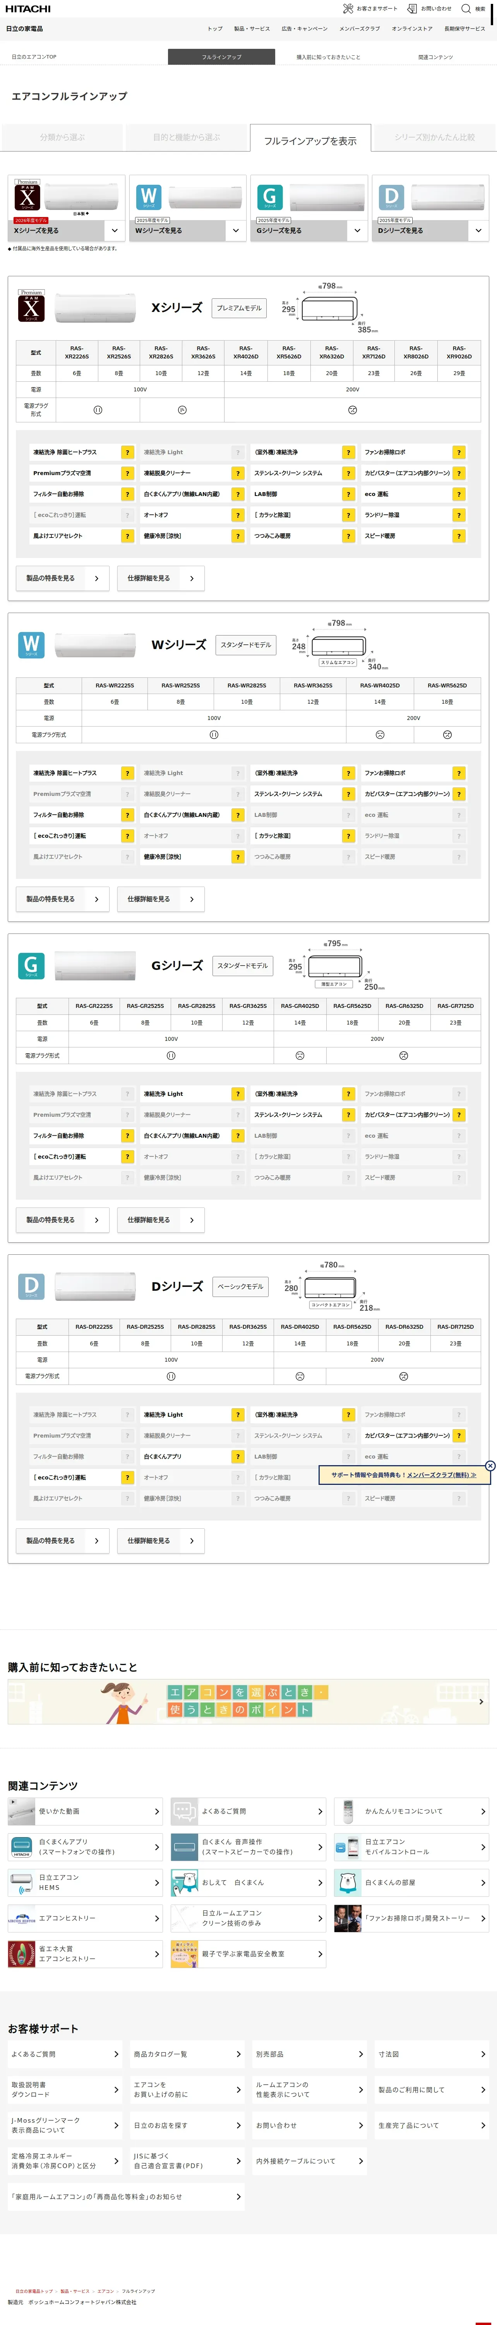Click 仕様詳細を見る for Gシリーズ
Viewport: 497px width, 2325px height.
click(161, 1220)
